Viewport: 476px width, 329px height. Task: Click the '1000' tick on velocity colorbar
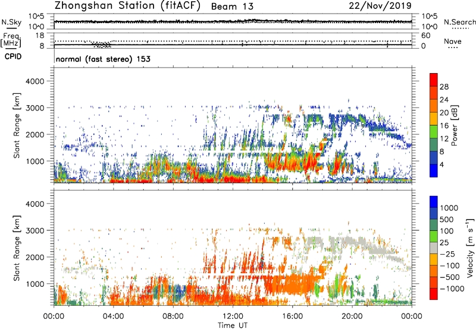click(x=449, y=208)
